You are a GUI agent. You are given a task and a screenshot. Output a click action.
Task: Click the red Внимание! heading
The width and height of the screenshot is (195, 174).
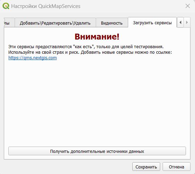pyautogui.click(x=97, y=37)
